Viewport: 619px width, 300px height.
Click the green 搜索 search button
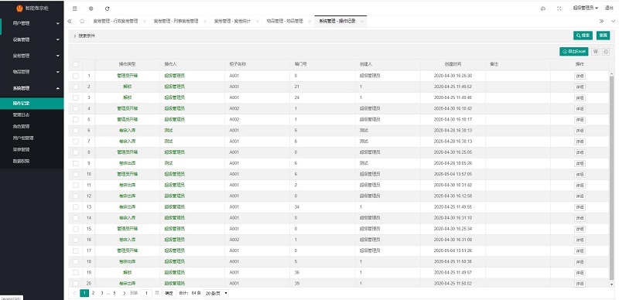[583, 36]
